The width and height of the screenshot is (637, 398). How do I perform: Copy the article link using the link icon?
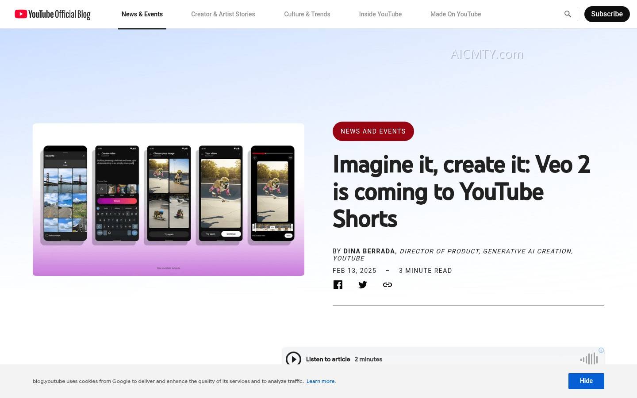pyautogui.click(x=388, y=285)
